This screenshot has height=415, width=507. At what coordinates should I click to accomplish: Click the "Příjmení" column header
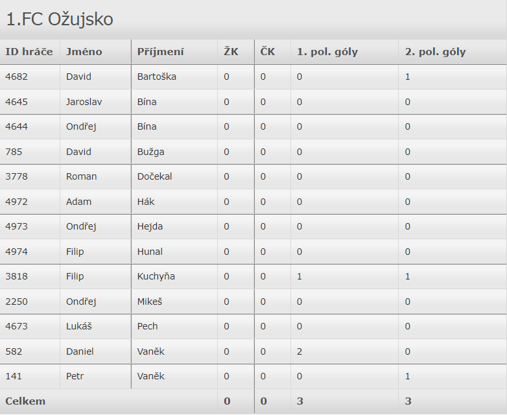point(161,52)
